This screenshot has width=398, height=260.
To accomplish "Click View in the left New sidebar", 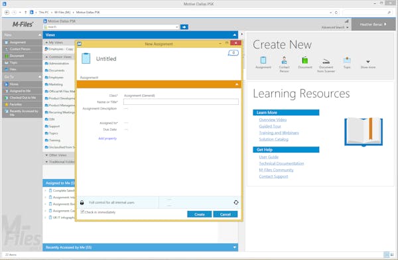I will pos(13,69).
